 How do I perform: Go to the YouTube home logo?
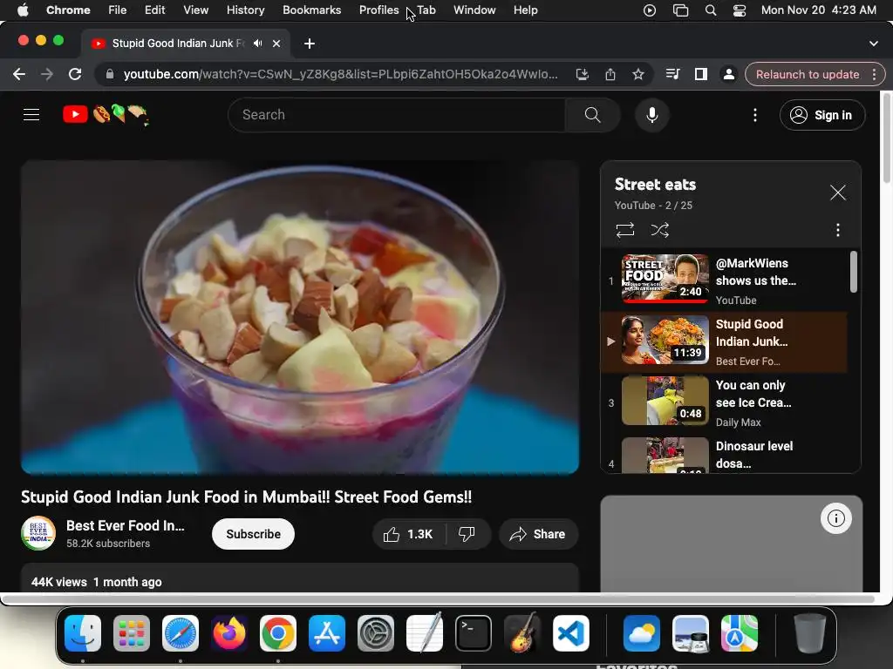point(106,115)
